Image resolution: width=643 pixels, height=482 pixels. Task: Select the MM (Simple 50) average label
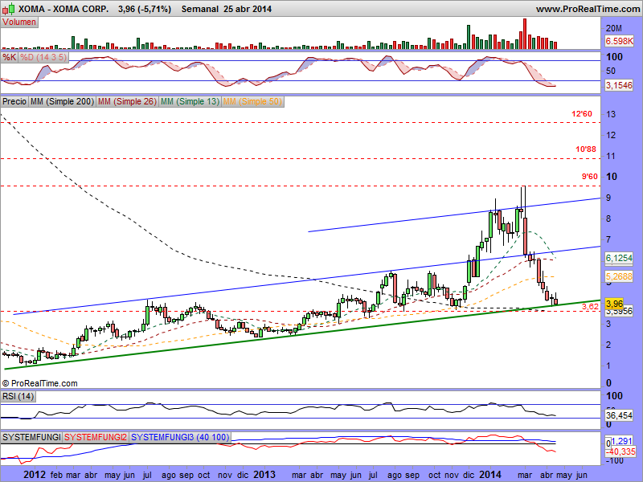[252, 101]
